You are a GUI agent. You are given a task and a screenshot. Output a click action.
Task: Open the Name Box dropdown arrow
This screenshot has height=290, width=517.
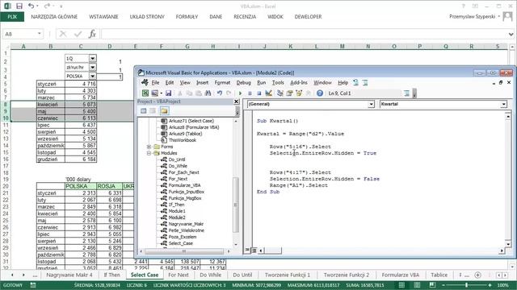pos(40,34)
